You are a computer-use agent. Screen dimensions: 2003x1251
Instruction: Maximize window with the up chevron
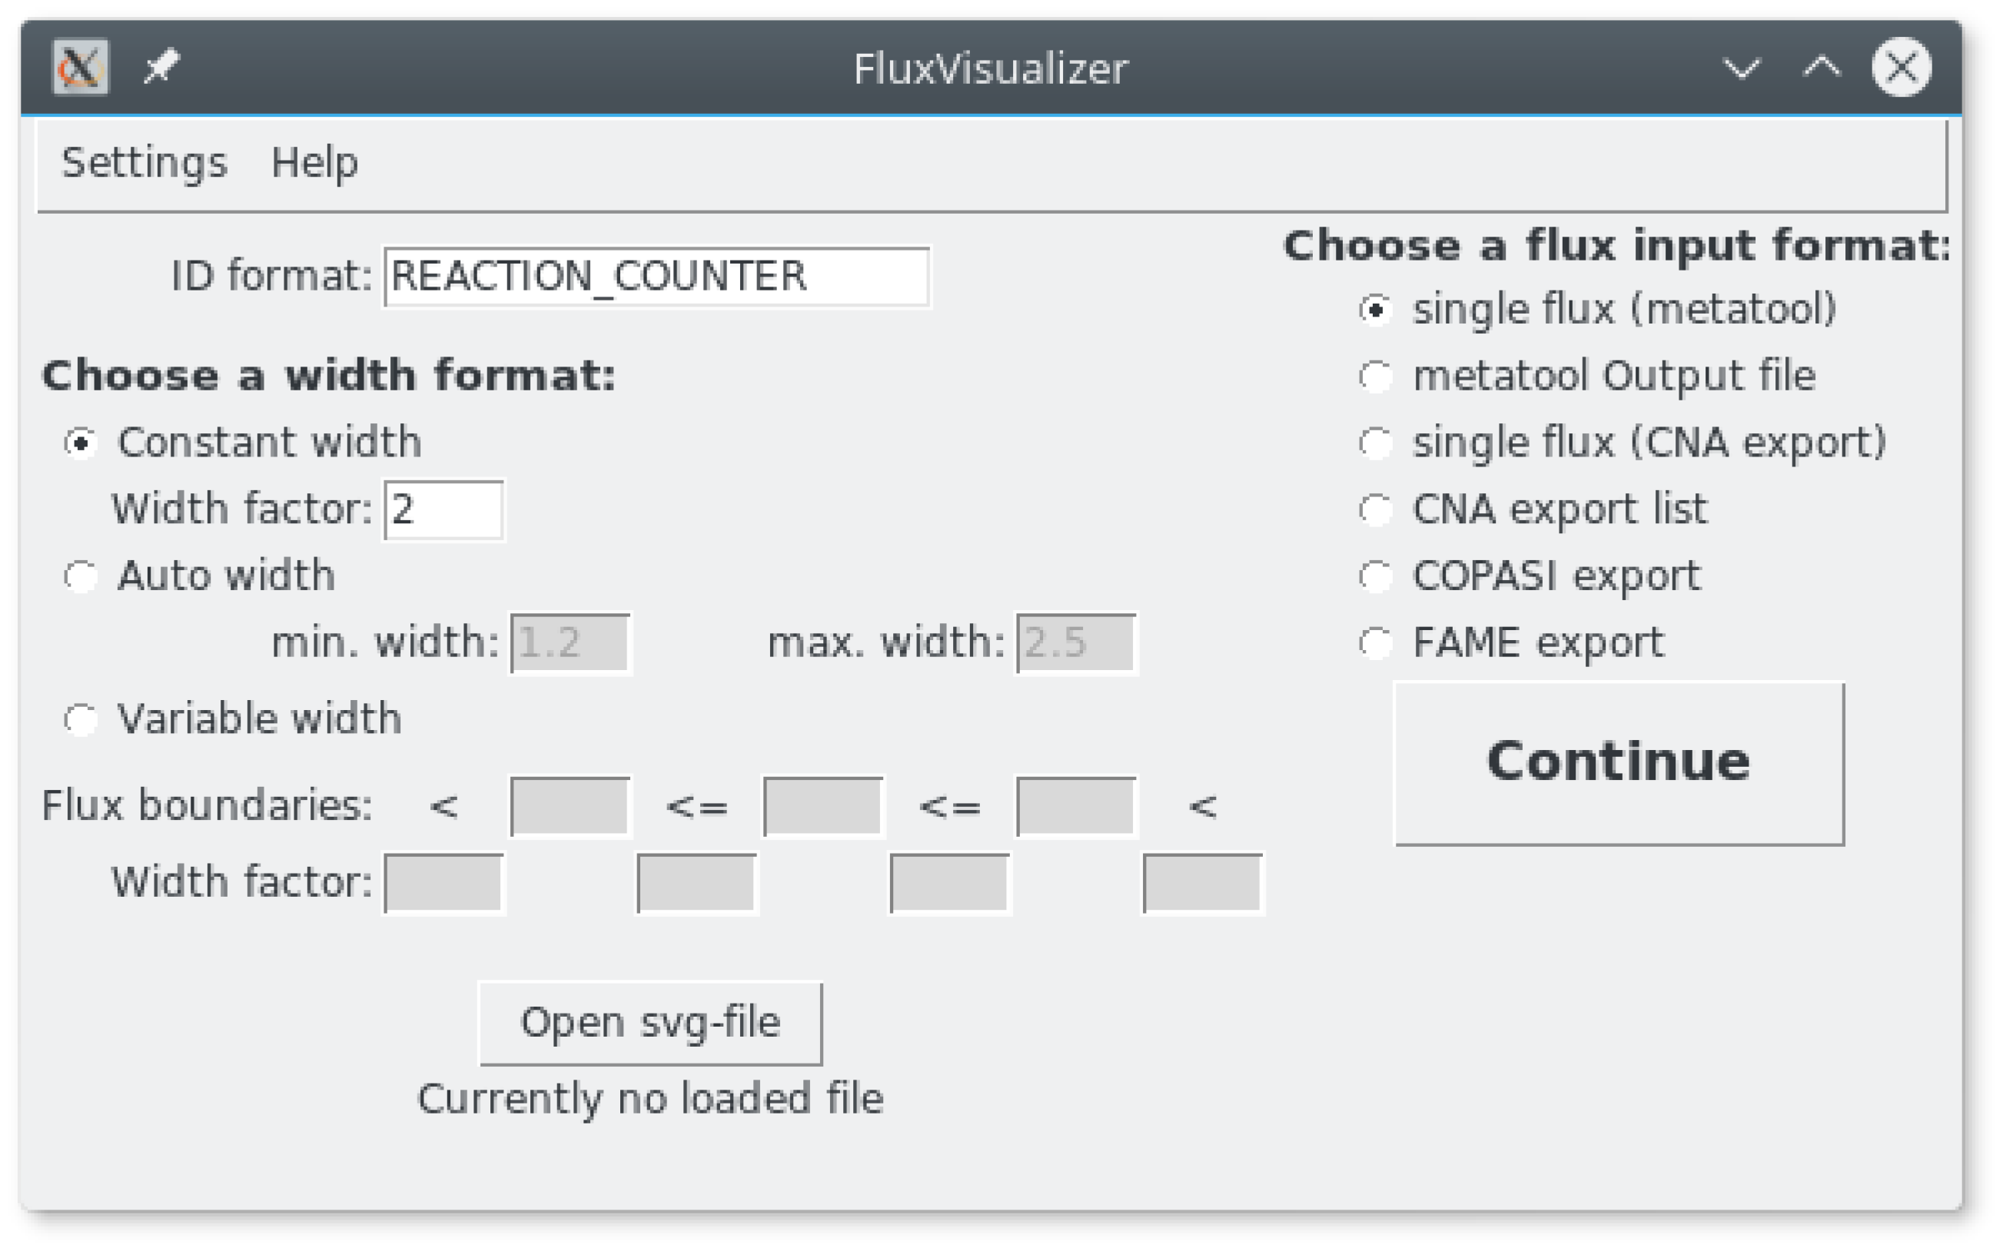[x=1821, y=68]
